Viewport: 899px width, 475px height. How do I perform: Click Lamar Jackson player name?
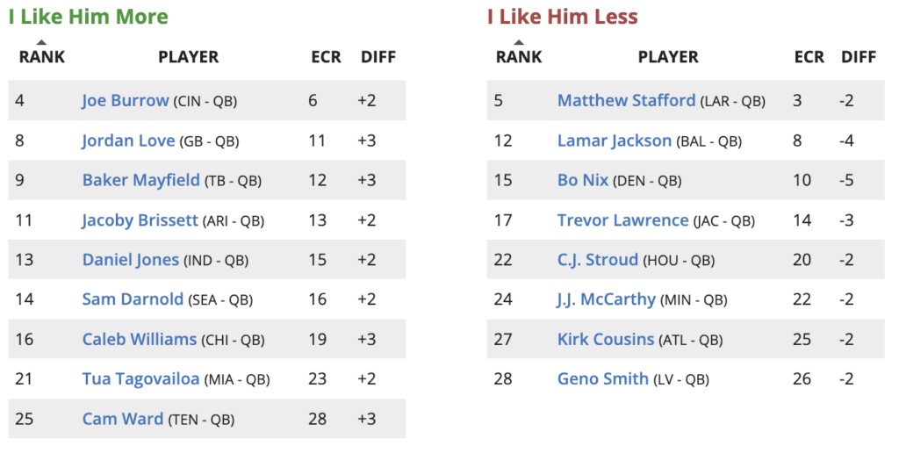point(614,140)
